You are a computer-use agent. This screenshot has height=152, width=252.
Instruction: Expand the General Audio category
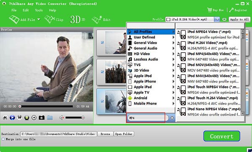click(151, 48)
